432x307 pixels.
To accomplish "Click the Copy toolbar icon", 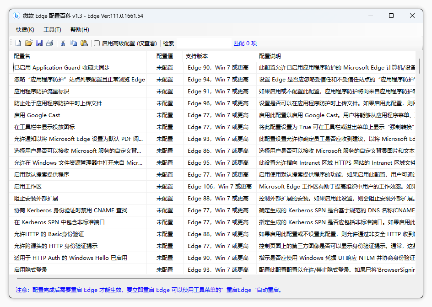I will click(73, 43).
